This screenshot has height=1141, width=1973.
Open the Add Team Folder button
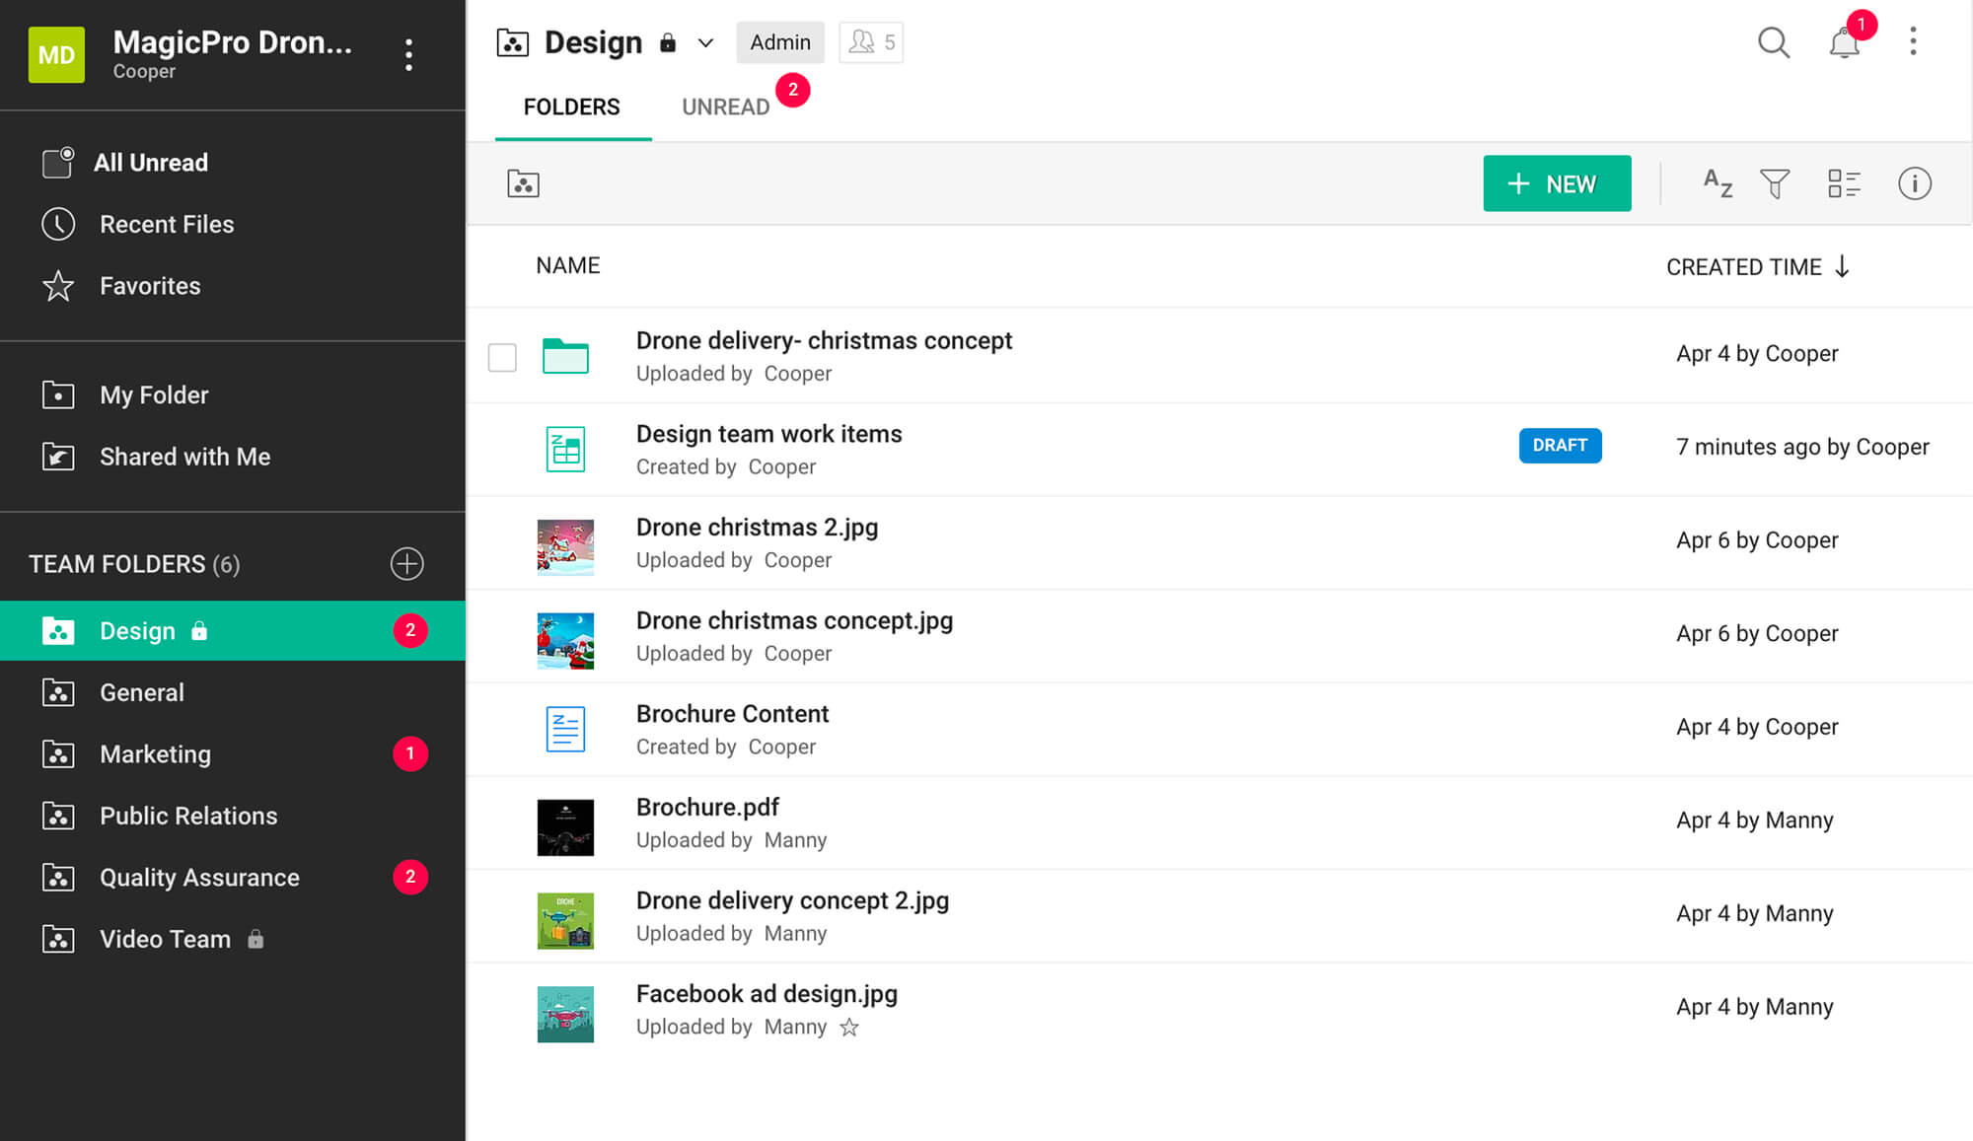tap(407, 564)
